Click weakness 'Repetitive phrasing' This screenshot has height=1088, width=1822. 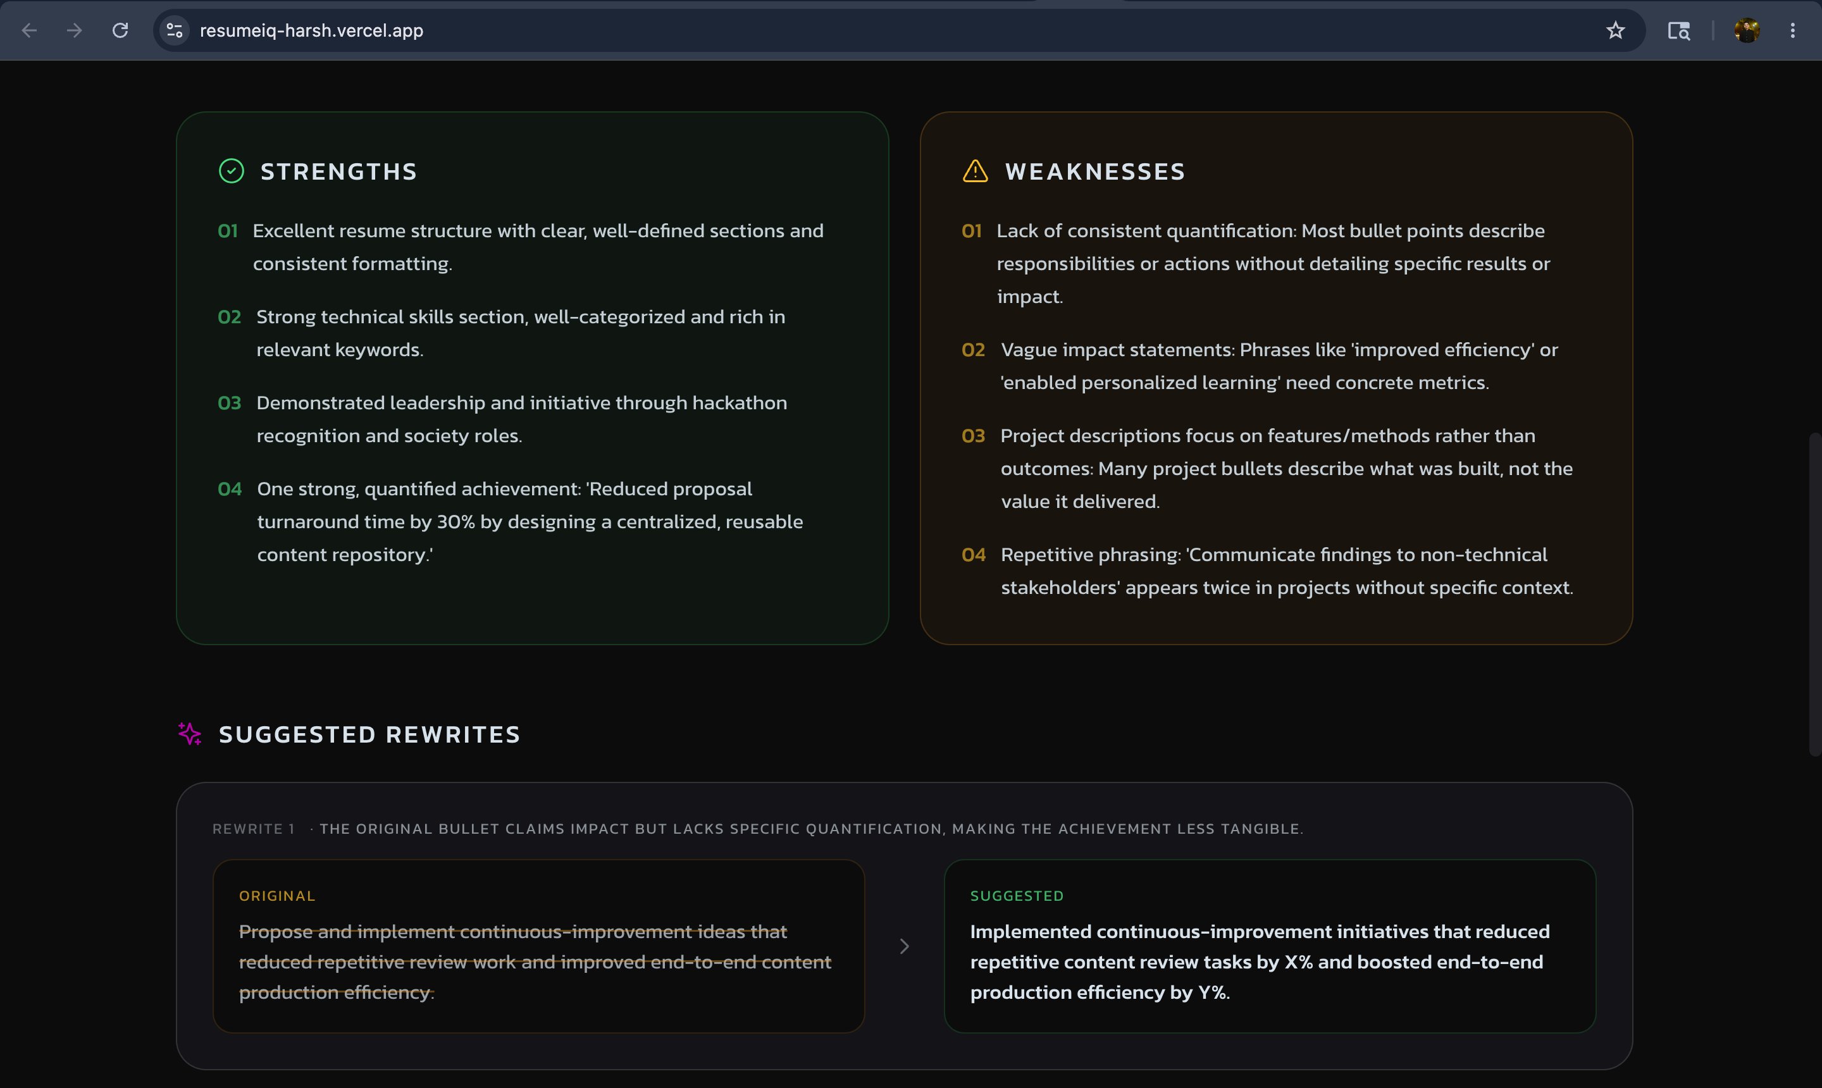1287,571
